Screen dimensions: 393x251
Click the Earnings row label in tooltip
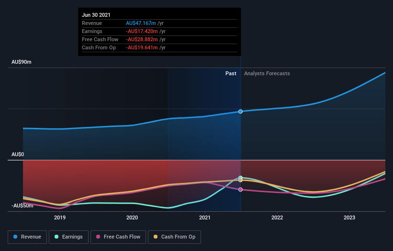[x=92, y=31]
